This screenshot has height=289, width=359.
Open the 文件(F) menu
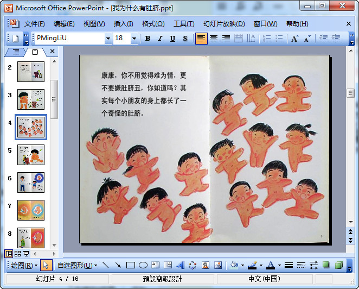click(34, 24)
